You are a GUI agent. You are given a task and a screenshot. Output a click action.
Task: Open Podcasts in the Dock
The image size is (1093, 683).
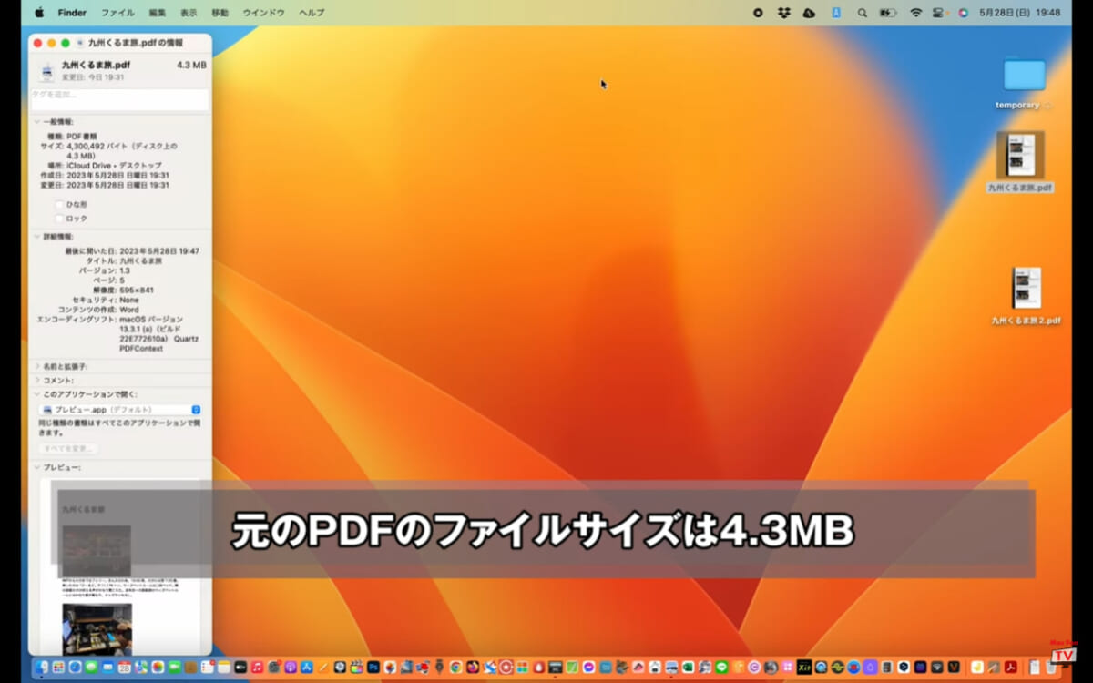coord(291,668)
